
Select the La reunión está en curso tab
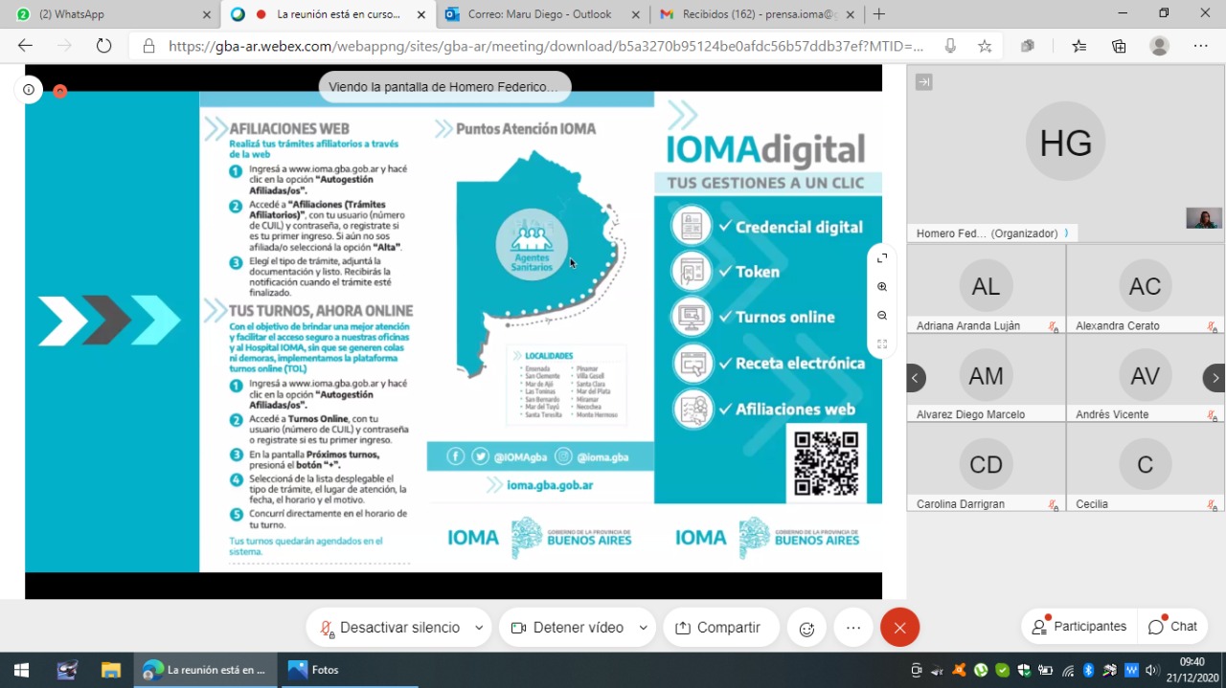coord(329,14)
